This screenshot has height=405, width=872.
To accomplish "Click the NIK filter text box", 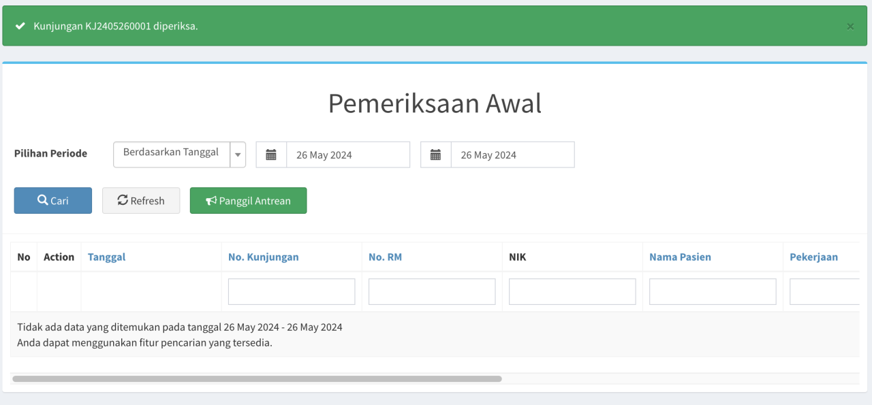I will [x=572, y=291].
